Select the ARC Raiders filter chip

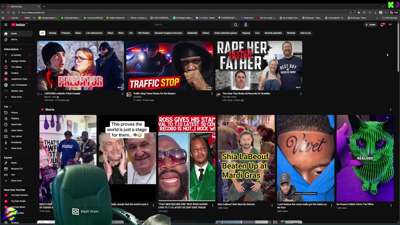click(144, 33)
